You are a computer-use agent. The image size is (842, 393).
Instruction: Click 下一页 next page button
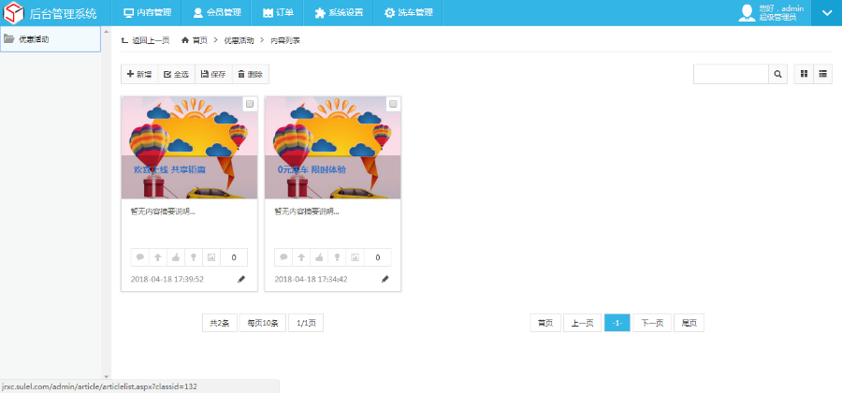click(652, 323)
